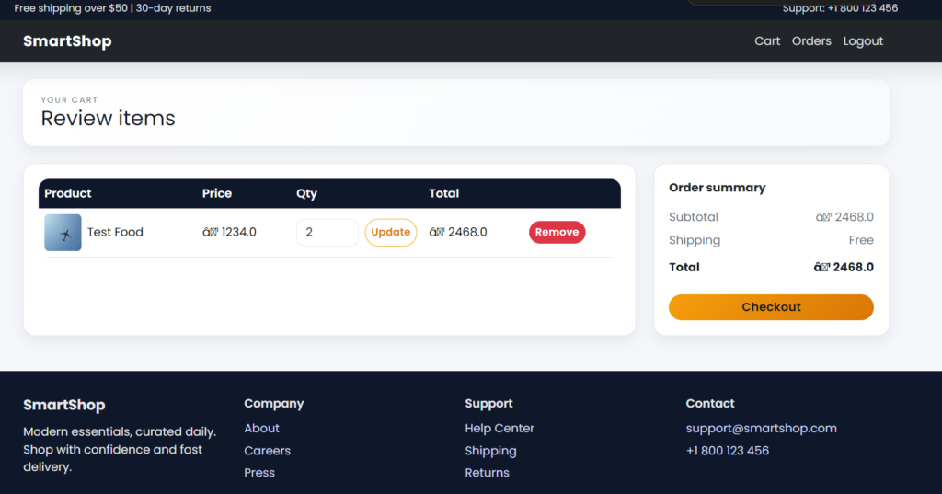Remove Test Food from the cart
The width and height of the screenshot is (942, 494).
(x=557, y=232)
